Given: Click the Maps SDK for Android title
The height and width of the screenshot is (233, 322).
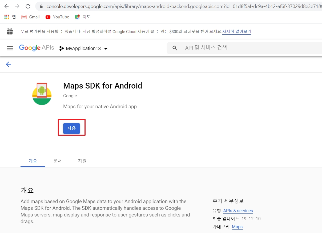Looking at the screenshot, I should click(x=103, y=86).
